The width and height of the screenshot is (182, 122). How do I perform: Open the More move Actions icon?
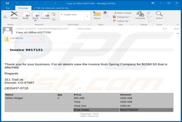tap(106, 17)
